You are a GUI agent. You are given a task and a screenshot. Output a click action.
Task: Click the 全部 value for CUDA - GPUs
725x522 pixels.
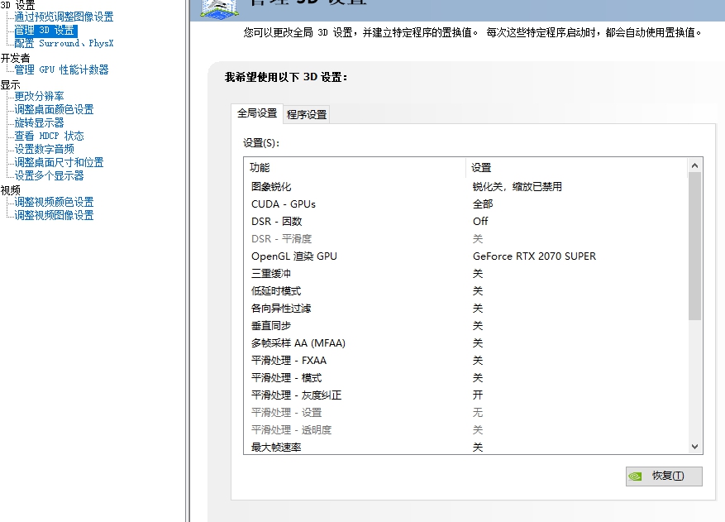[483, 204]
